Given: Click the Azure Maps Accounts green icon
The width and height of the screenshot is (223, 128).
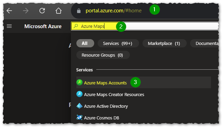Looking at the screenshot, I should 79,82.
